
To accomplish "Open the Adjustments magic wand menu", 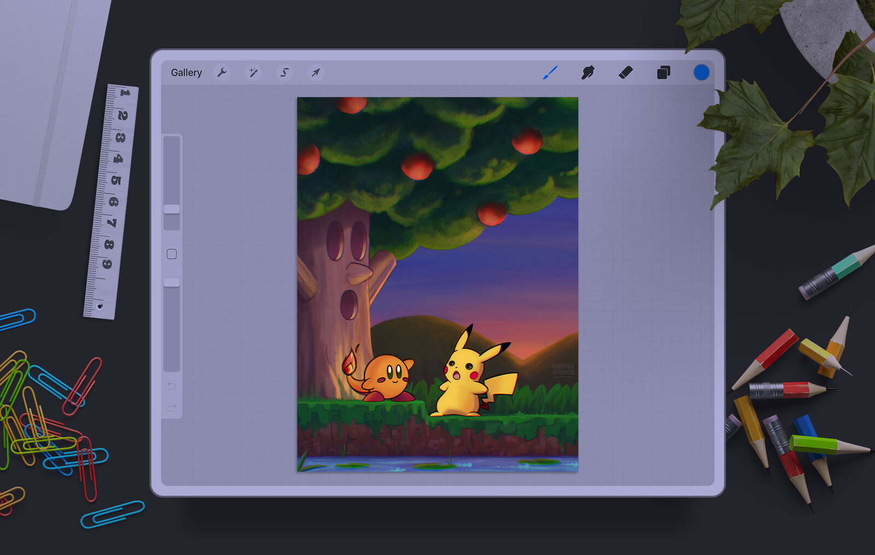I will [x=253, y=73].
